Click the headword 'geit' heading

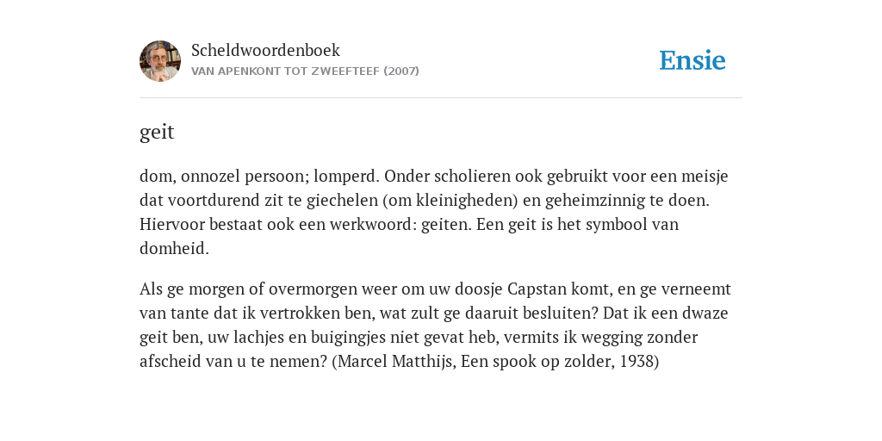[157, 132]
